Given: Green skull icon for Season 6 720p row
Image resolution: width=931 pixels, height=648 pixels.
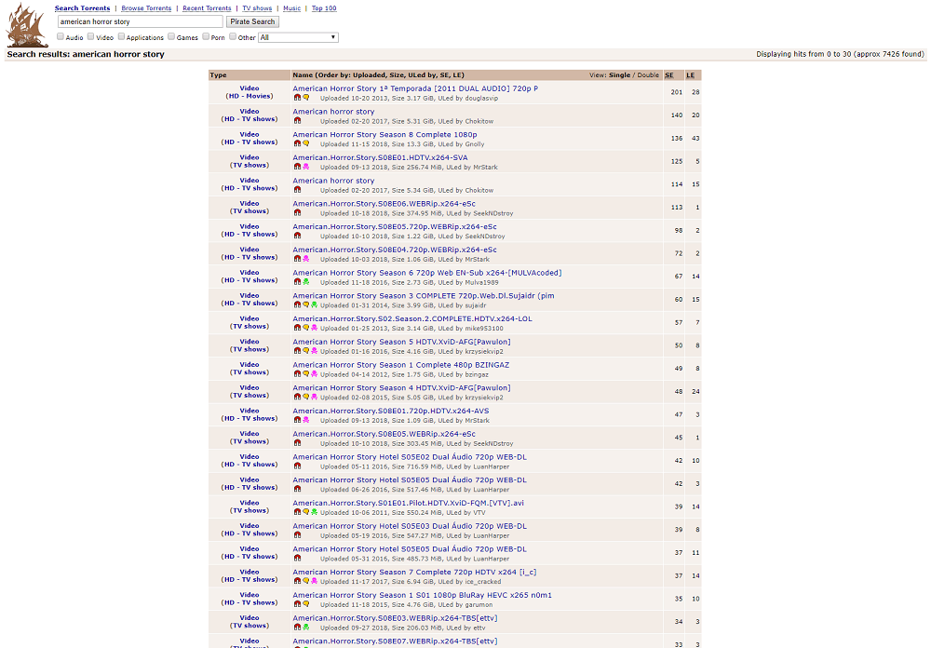Looking at the screenshot, I should click(306, 282).
